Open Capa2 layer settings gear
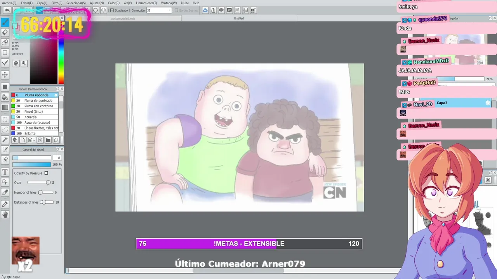 488,103
